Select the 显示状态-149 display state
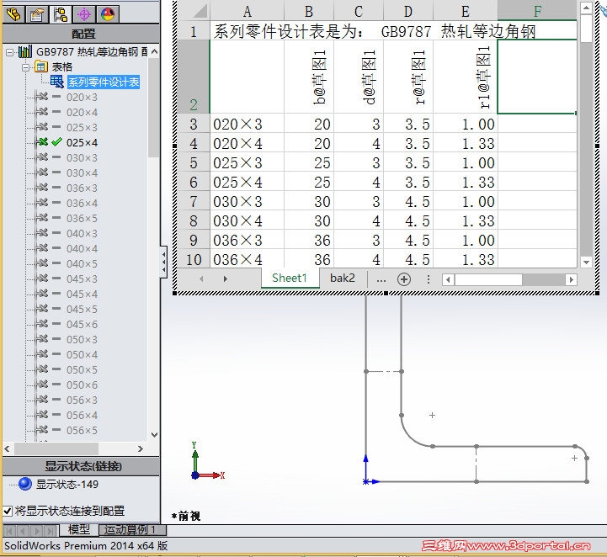This screenshot has height=557, width=607. tap(67, 484)
